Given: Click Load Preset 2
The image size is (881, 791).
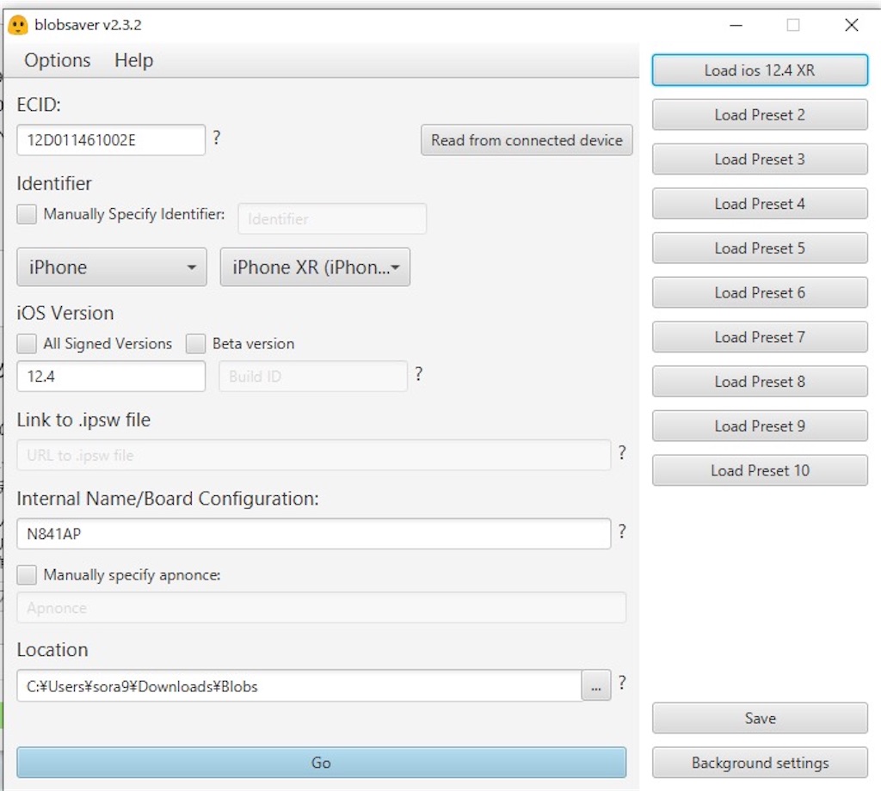Looking at the screenshot, I should tap(760, 114).
